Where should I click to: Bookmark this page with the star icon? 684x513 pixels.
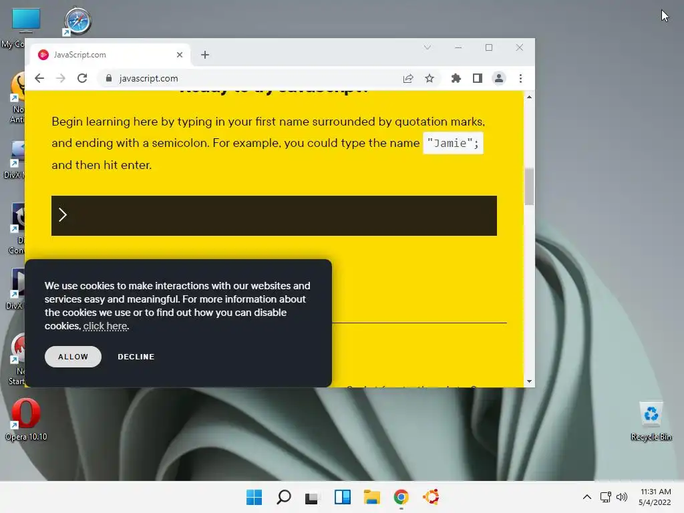pyautogui.click(x=430, y=79)
